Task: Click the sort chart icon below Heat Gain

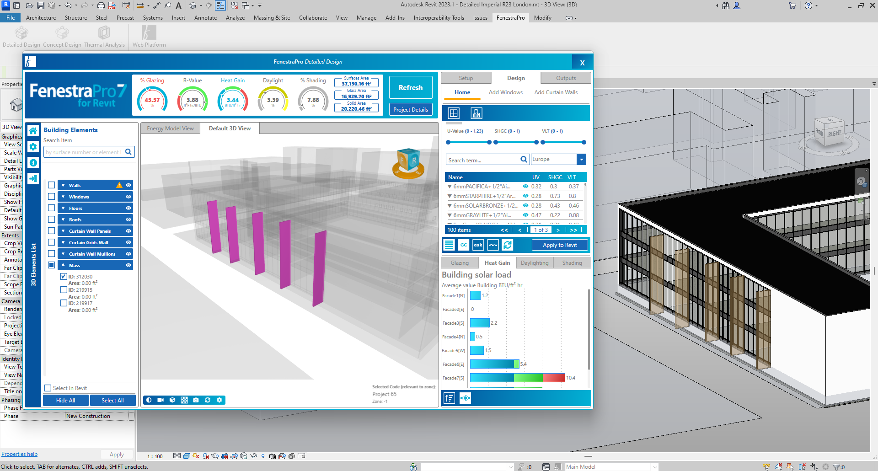Action: [x=449, y=398]
